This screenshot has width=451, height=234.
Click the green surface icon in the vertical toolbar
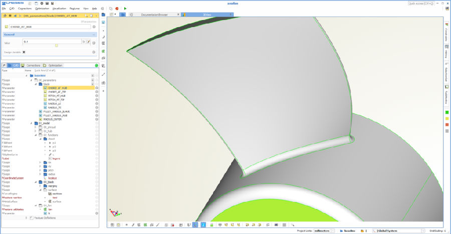(103, 51)
